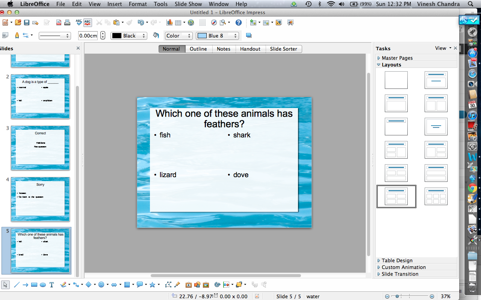Viewport: 481px width, 300px height.
Task: Click the Save document icon
Action: coord(27,23)
